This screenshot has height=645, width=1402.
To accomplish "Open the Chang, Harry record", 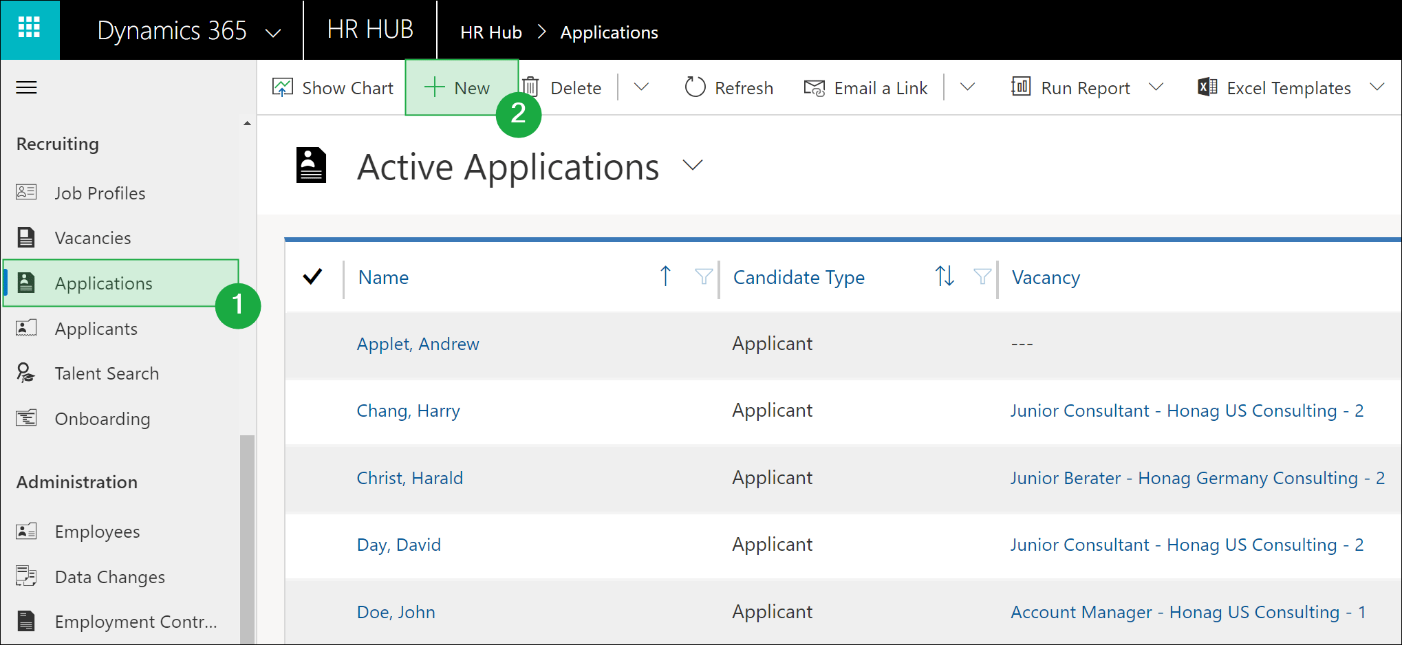I will [x=409, y=411].
